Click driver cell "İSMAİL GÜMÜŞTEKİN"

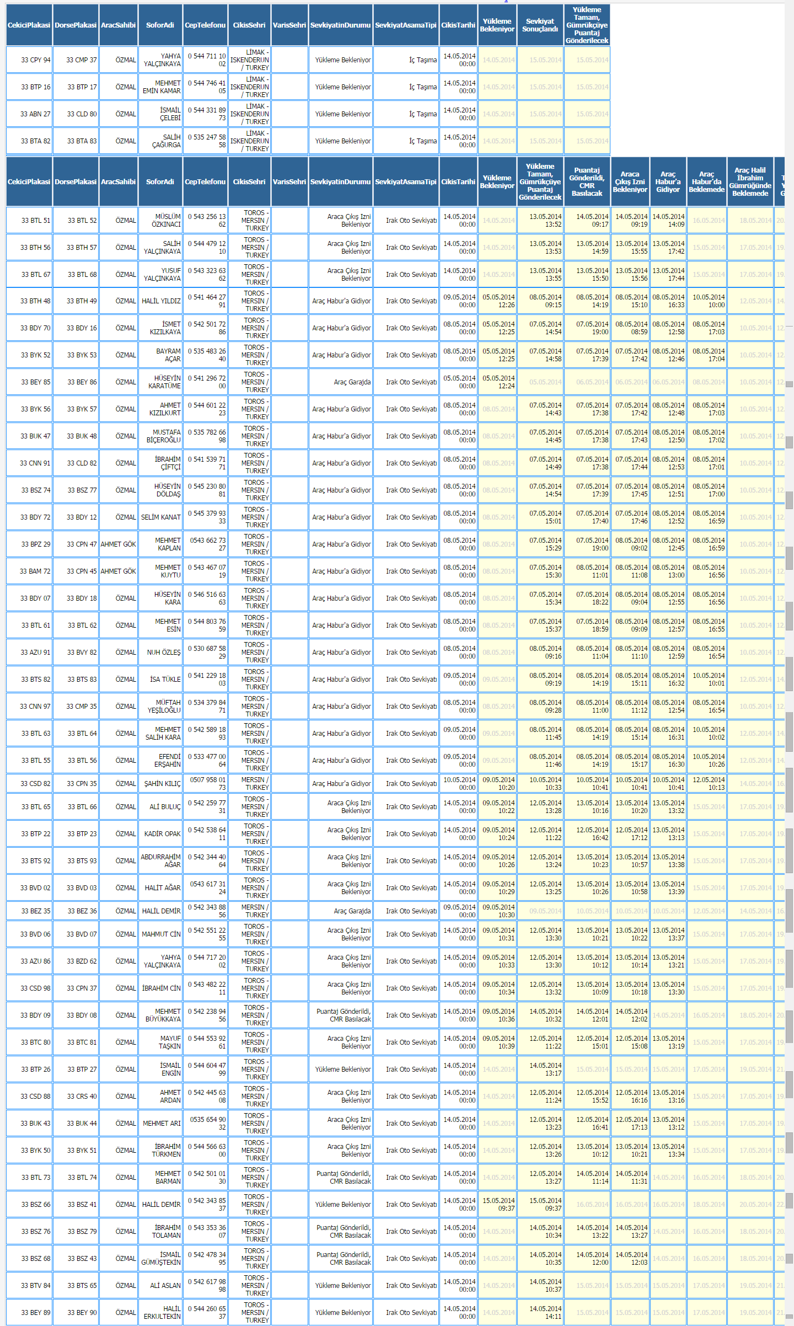160,1258
